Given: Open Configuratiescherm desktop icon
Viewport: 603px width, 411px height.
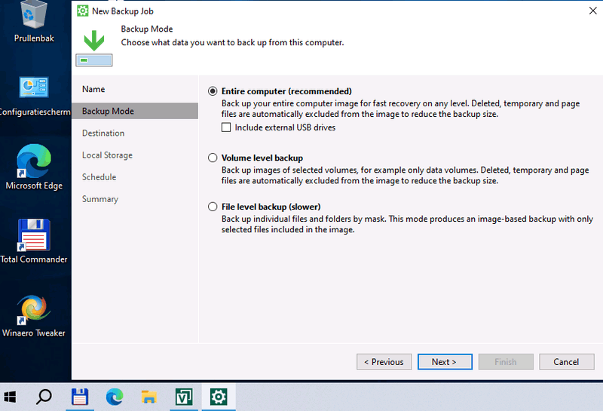Looking at the screenshot, I should click(34, 97).
